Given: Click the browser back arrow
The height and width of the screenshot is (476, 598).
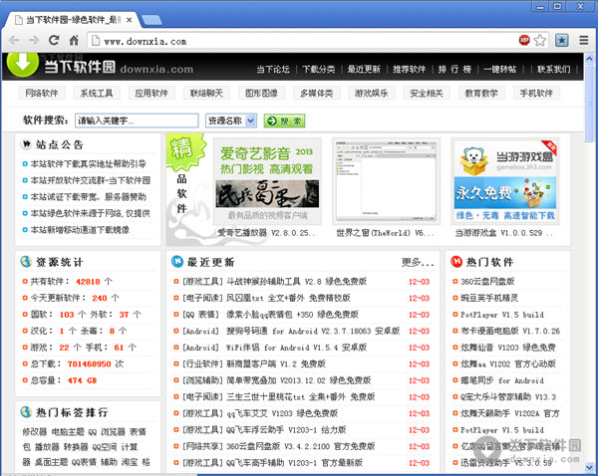Looking at the screenshot, I should pos(14,40).
